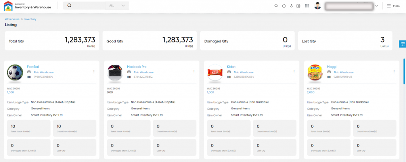Image resolution: width=406 pixels, height=162 pixels.
Task: Click Abia Warehouse link on Maggi card
Action: coord(344,72)
